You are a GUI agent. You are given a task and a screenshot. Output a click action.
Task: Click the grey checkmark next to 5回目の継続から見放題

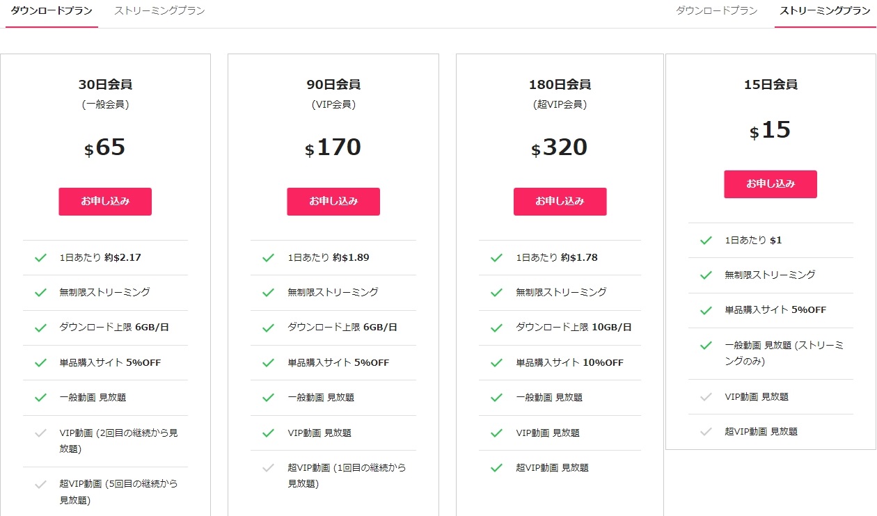(x=40, y=484)
